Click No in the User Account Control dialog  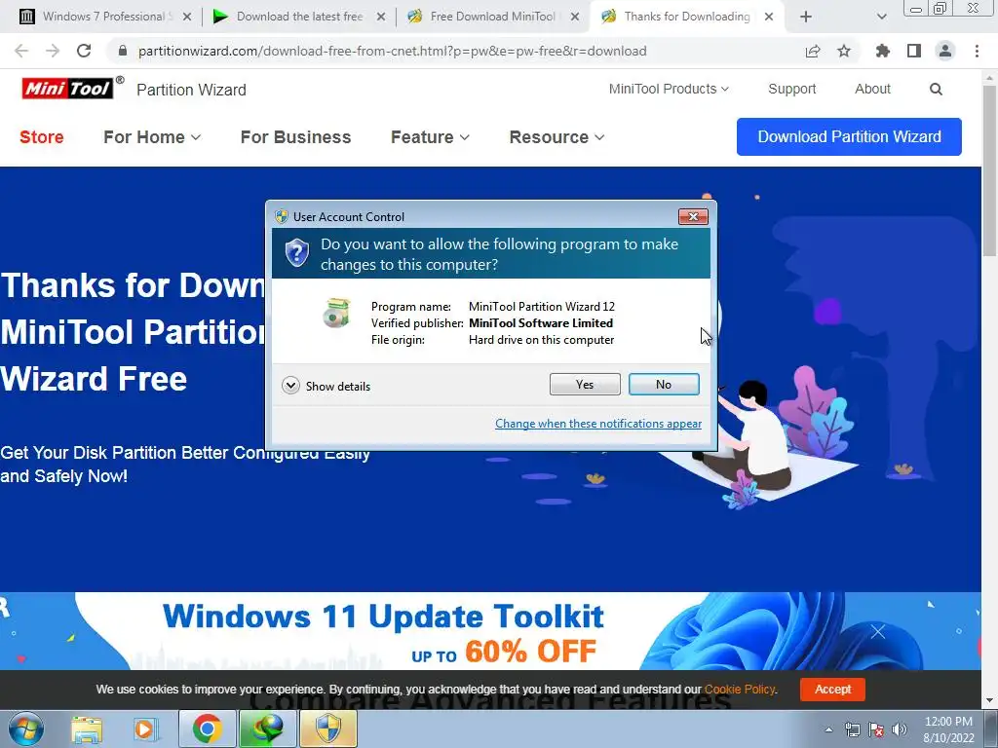[663, 384]
